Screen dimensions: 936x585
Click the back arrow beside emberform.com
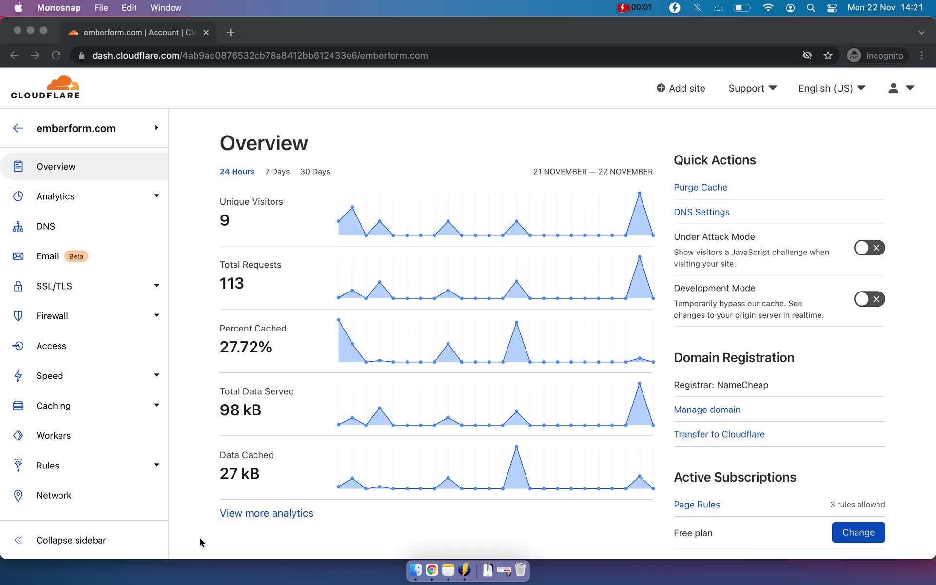coord(18,128)
